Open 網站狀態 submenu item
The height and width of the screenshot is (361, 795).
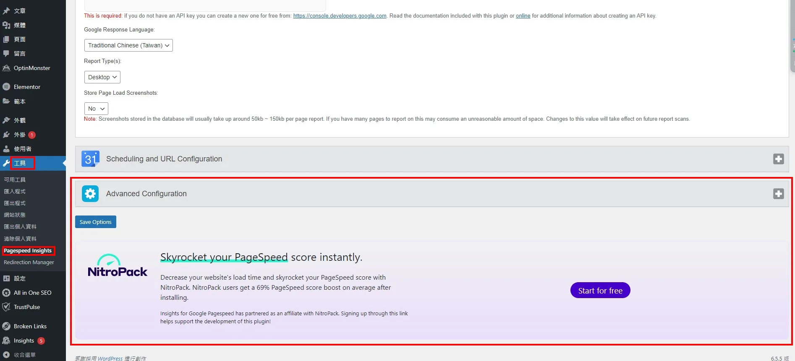[15, 215]
